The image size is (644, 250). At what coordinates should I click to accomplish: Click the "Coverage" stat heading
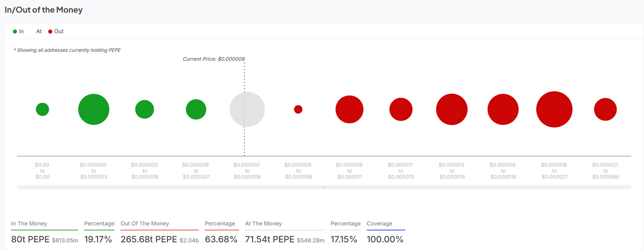click(379, 223)
